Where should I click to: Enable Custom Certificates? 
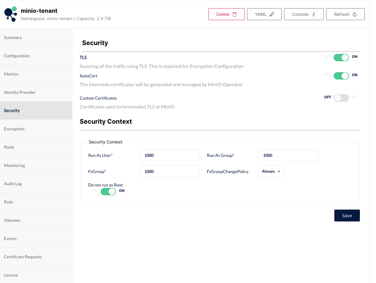pyautogui.click(x=341, y=98)
